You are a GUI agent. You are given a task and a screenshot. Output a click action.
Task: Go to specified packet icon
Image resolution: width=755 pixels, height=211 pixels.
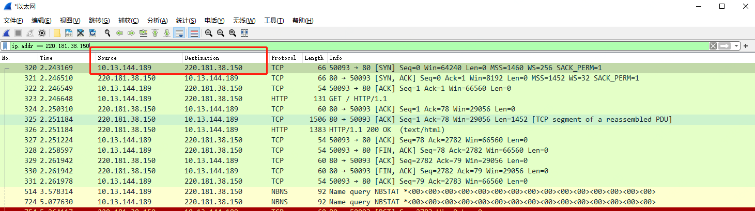click(143, 33)
